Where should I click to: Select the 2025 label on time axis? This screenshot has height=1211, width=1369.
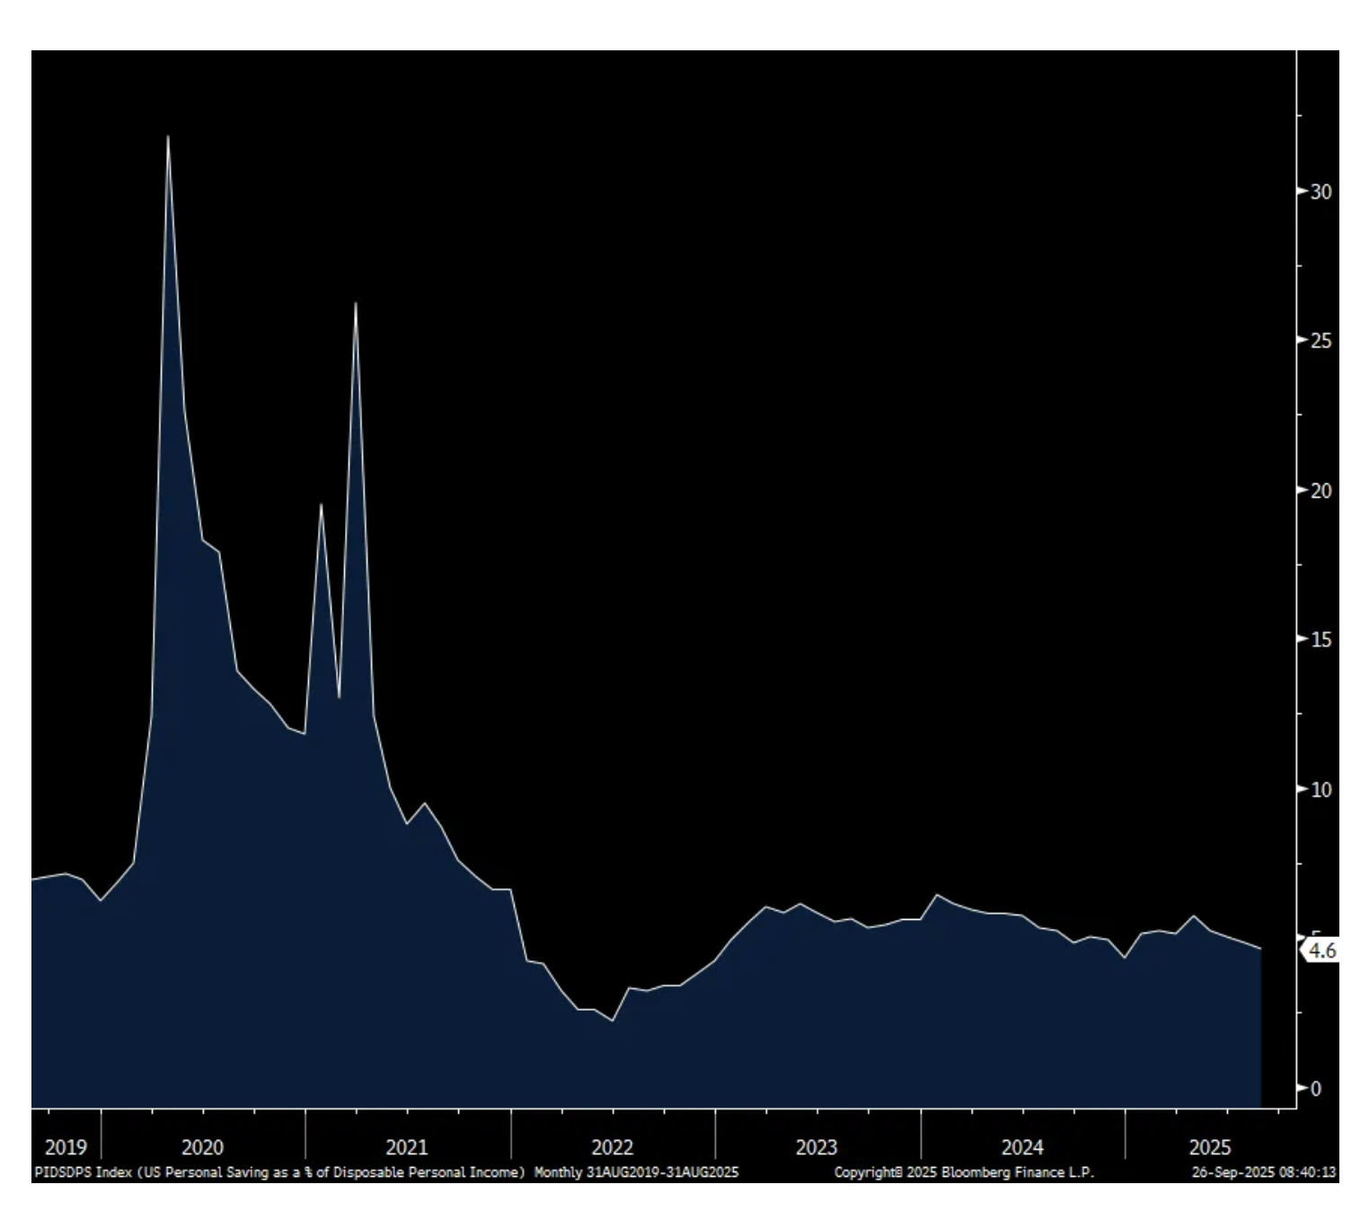(1210, 1147)
